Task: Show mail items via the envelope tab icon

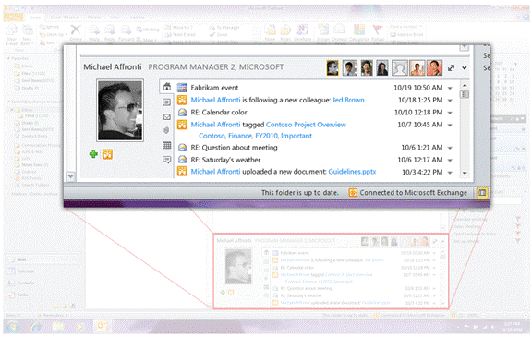Action: [166, 117]
